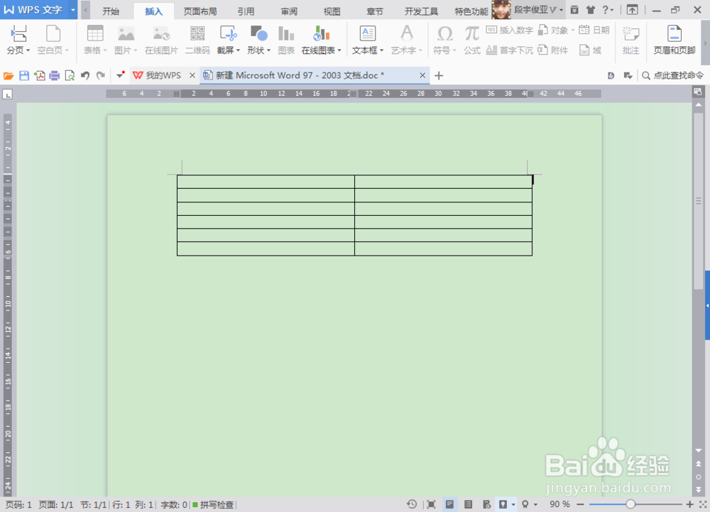
Task: Switch to the 视图 ribbon tab
Action: coord(332,11)
